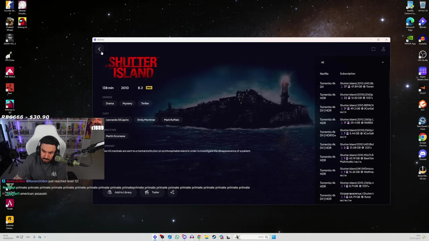429x241 pixels.
Task: Open TeamSpeak 3 Client desktop shortcut
Action: coord(423,124)
